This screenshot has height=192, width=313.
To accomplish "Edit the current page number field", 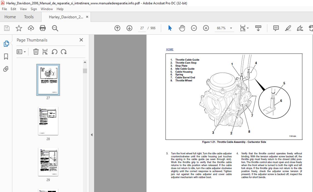I will tap(142, 28).
